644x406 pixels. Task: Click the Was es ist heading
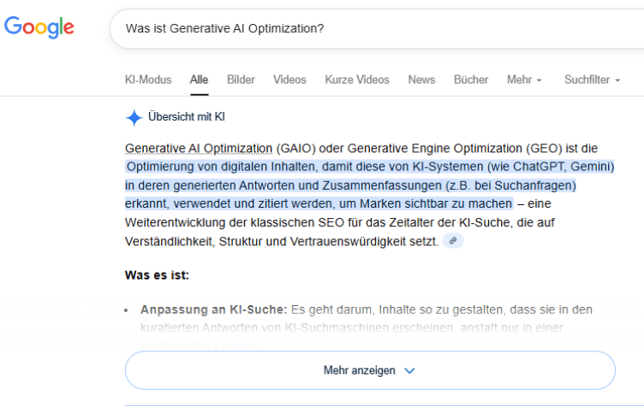pyautogui.click(x=157, y=275)
